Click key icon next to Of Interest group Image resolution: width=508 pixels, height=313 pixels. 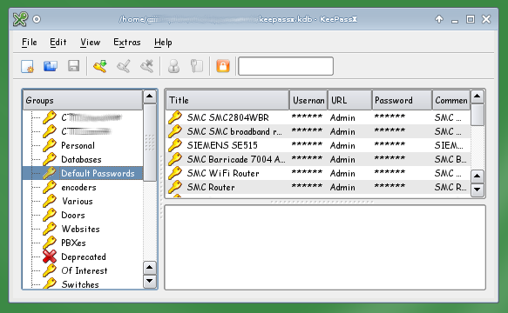[x=50, y=270]
